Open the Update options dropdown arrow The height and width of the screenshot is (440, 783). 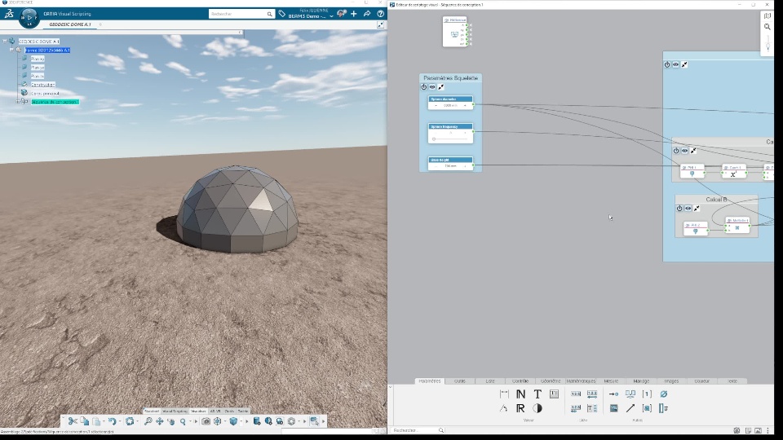(137, 421)
